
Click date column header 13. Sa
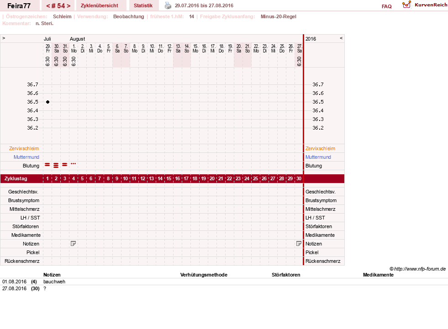pos(178,48)
